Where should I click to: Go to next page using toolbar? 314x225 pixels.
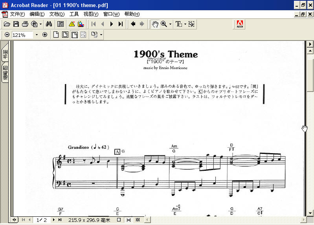pyautogui.click(x=112, y=24)
